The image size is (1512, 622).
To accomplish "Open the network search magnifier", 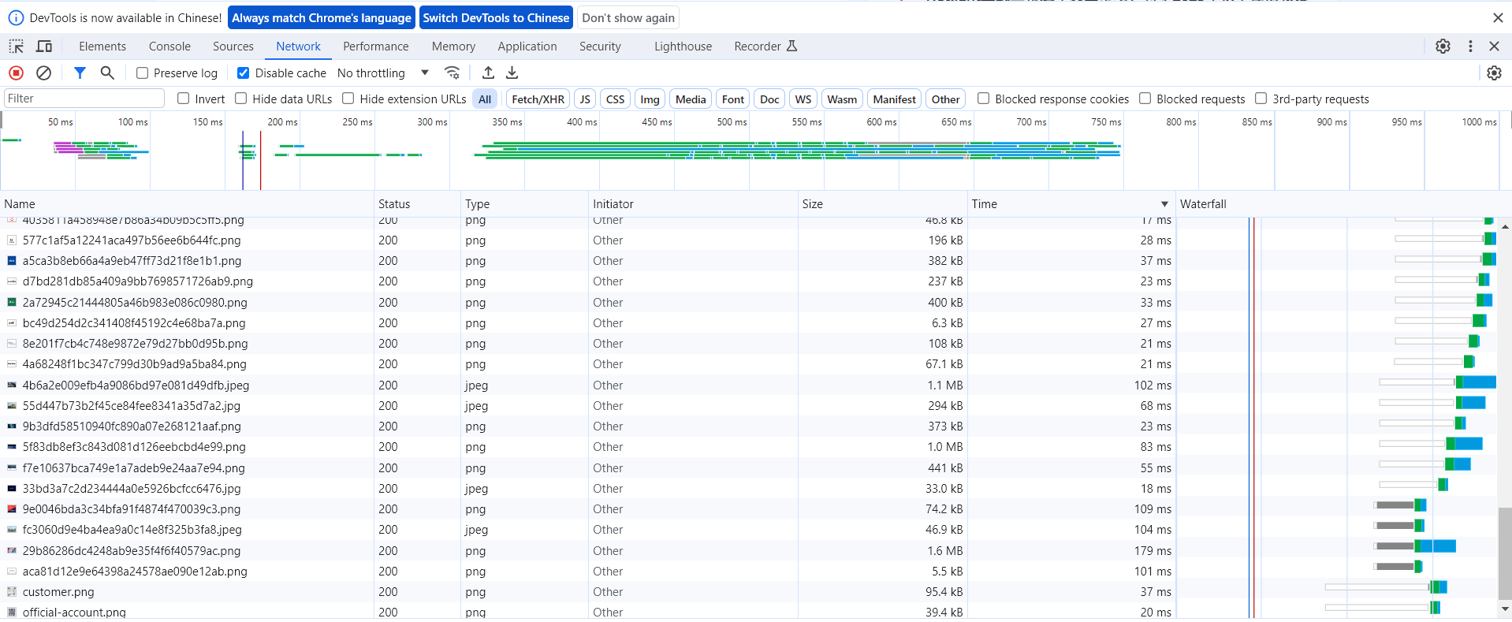I will click(107, 73).
